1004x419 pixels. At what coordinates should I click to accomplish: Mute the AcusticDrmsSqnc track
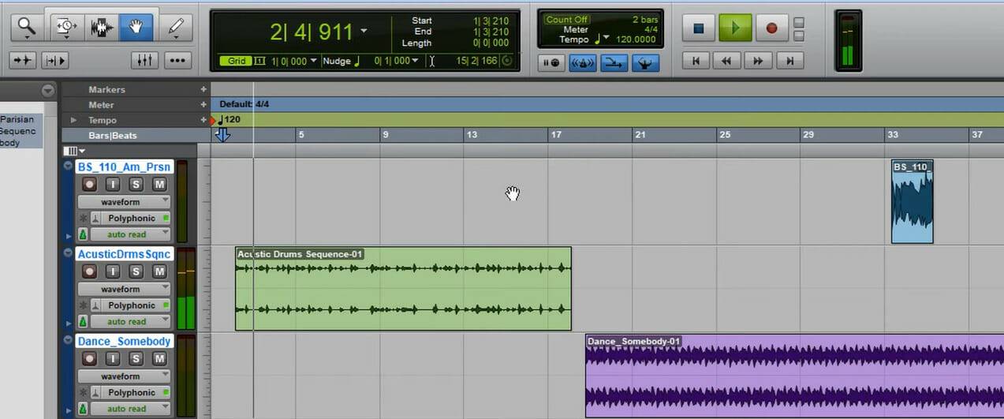click(159, 271)
